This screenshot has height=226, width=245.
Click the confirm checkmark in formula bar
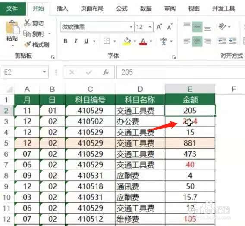click(89, 72)
